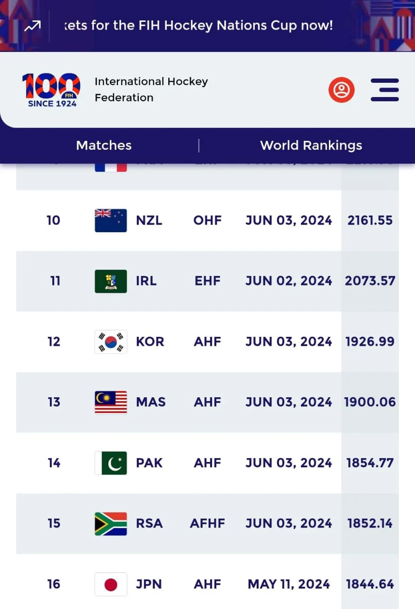This screenshot has width=415, height=609.
Task: Switch to the Matches tab
Action: click(104, 146)
